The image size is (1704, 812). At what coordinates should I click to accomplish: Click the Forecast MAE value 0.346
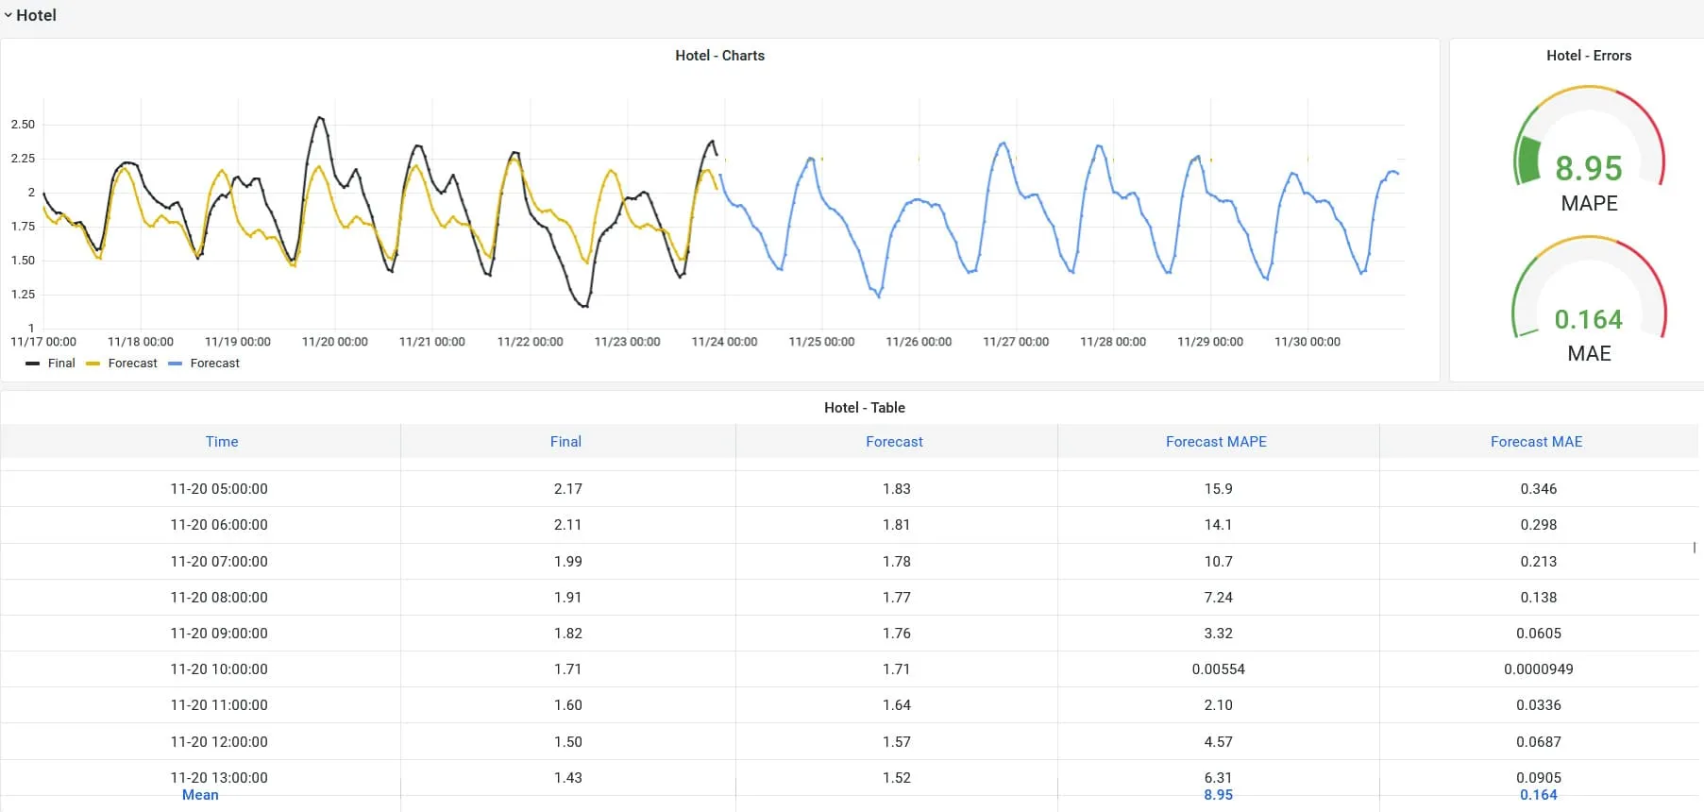click(1539, 489)
